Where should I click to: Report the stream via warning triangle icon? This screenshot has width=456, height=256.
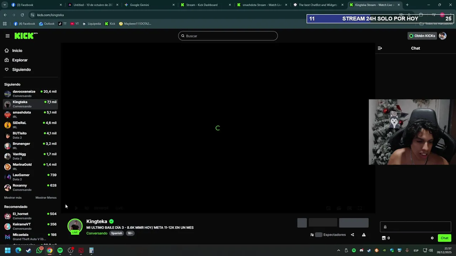coord(364,235)
